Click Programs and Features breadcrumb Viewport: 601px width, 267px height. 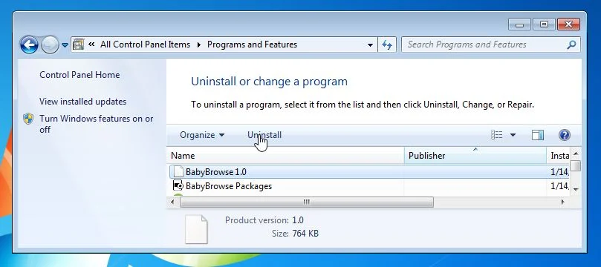point(252,44)
